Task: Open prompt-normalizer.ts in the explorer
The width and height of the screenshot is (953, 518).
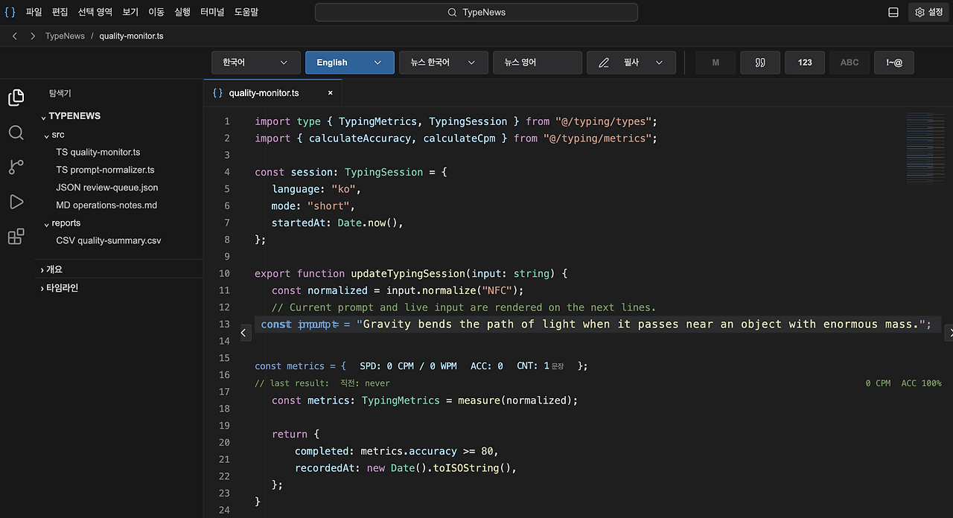Action: [106, 170]
